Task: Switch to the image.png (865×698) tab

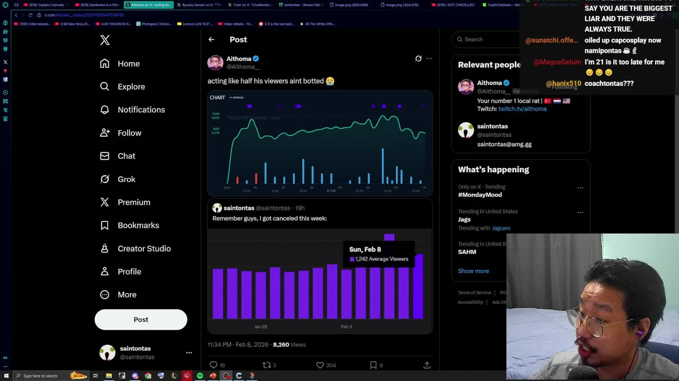Action: pos(352,5)
